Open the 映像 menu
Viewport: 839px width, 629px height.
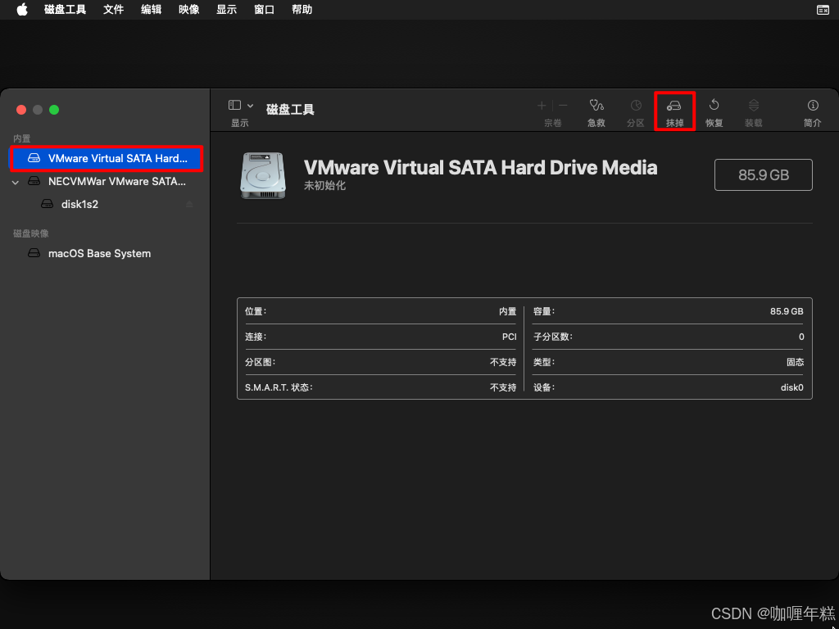(x=189, y=10)
